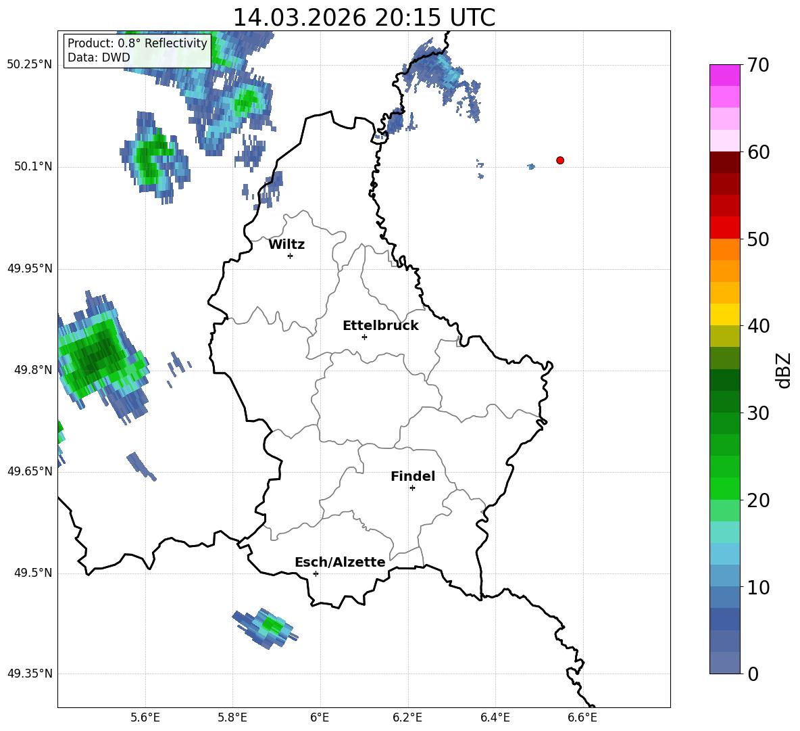This screenshot has width=800, height=731.
Task: Click the 6.2°E longitude label
Action: pyautogui.click(x=407, y=717)
